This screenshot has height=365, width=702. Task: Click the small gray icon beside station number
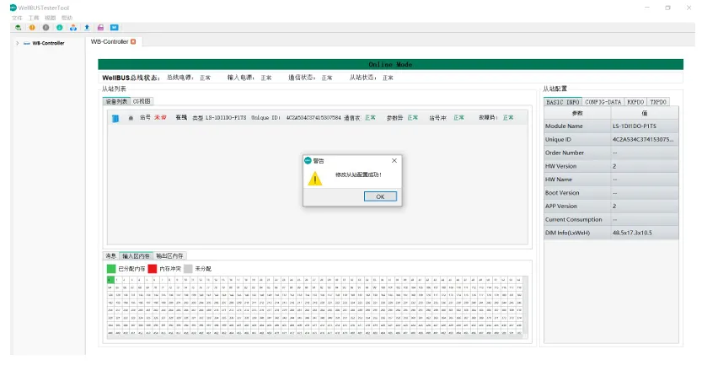point(131,118)
